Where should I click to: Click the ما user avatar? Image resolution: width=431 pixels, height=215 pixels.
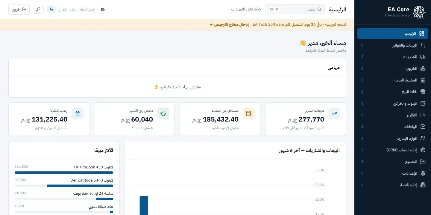pos(51,9)
